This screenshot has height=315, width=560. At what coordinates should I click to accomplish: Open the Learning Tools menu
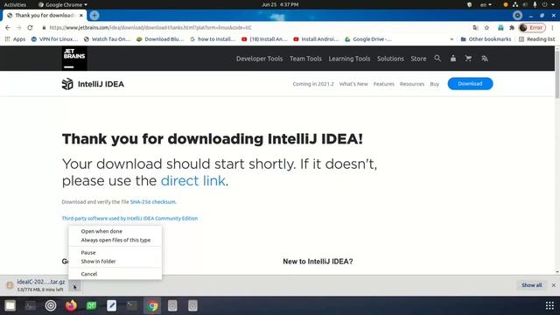(x=349, y=59)
